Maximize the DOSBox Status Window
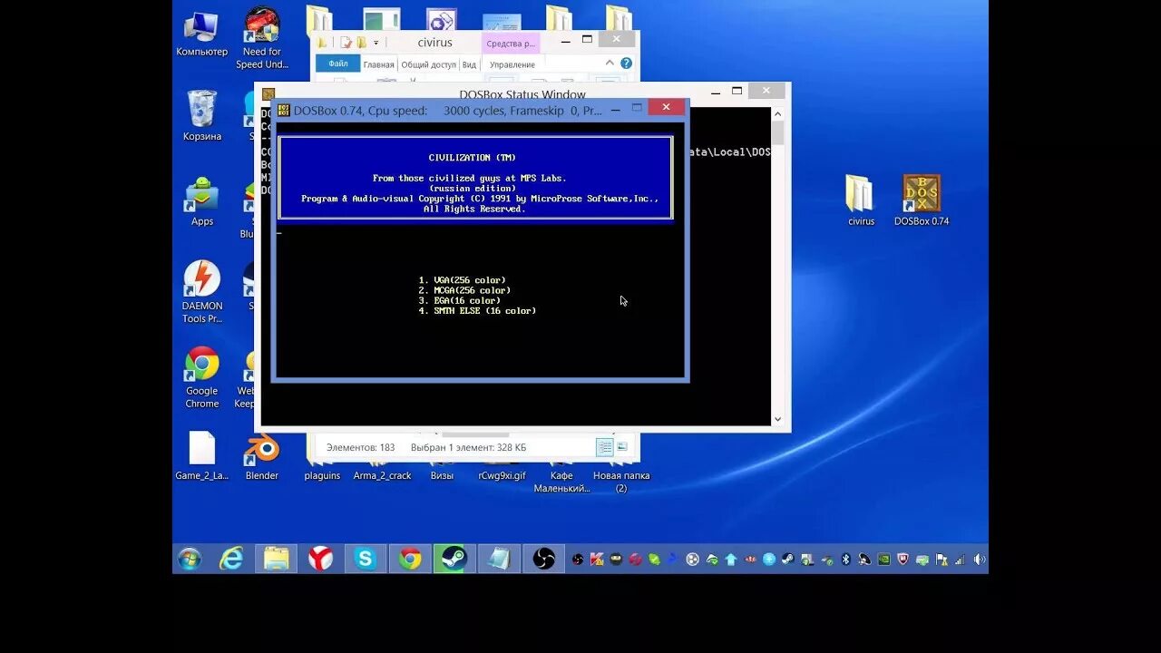Image resolution: width=1161 pixels, height=653 pixels. 737,91
